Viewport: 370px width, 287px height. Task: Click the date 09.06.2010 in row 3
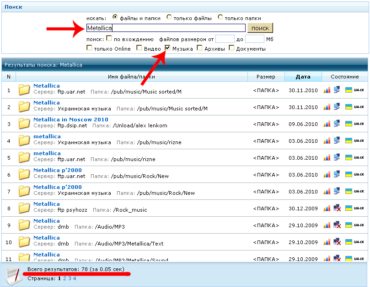303,124
